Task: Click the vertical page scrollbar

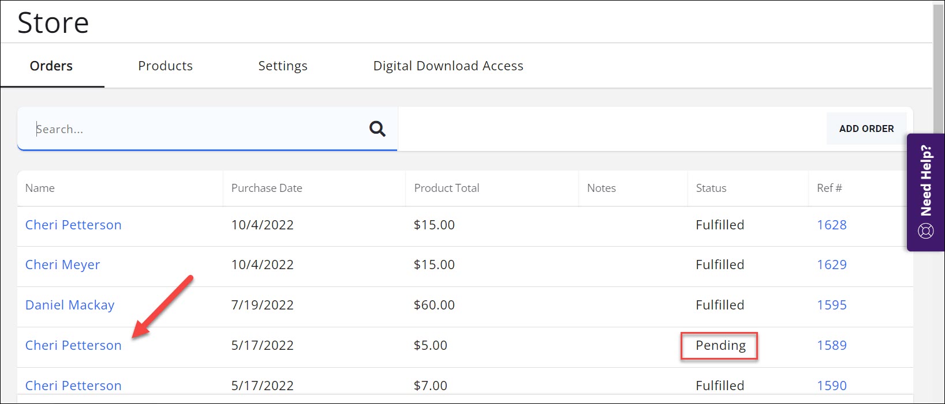Action: (938, 58)
